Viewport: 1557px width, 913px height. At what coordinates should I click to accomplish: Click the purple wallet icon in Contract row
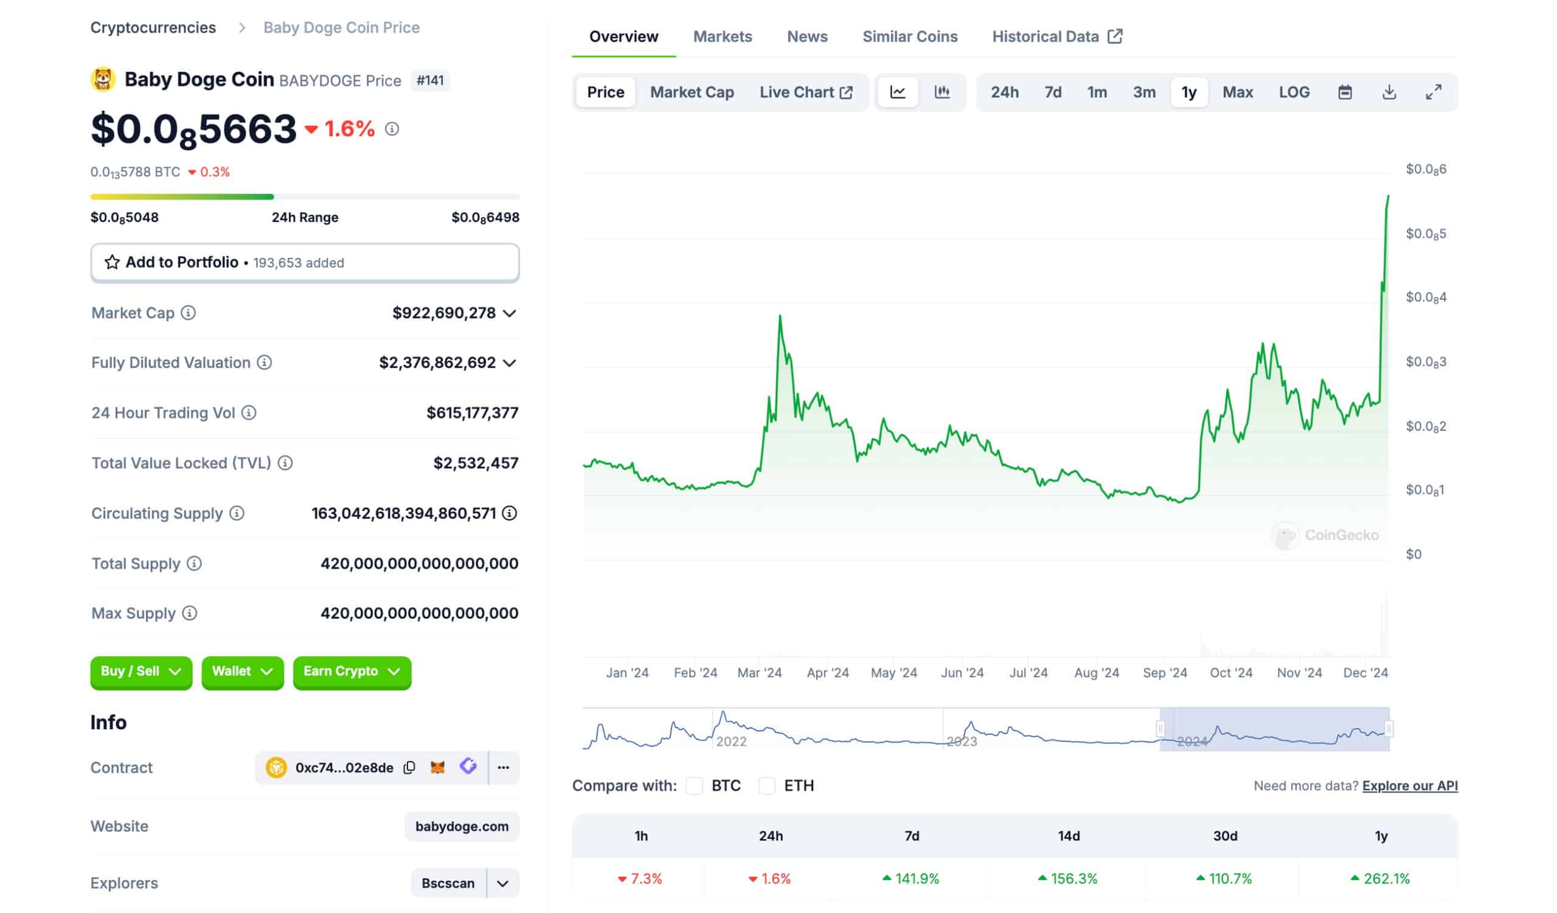point(468,766)
